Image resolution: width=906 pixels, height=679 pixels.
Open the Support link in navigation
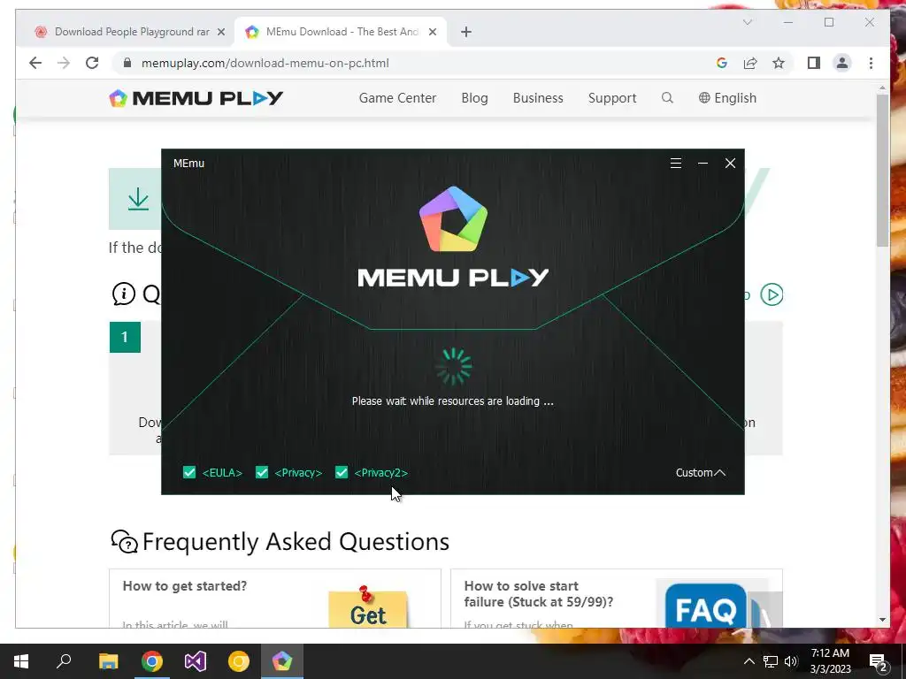coord(612,98)
